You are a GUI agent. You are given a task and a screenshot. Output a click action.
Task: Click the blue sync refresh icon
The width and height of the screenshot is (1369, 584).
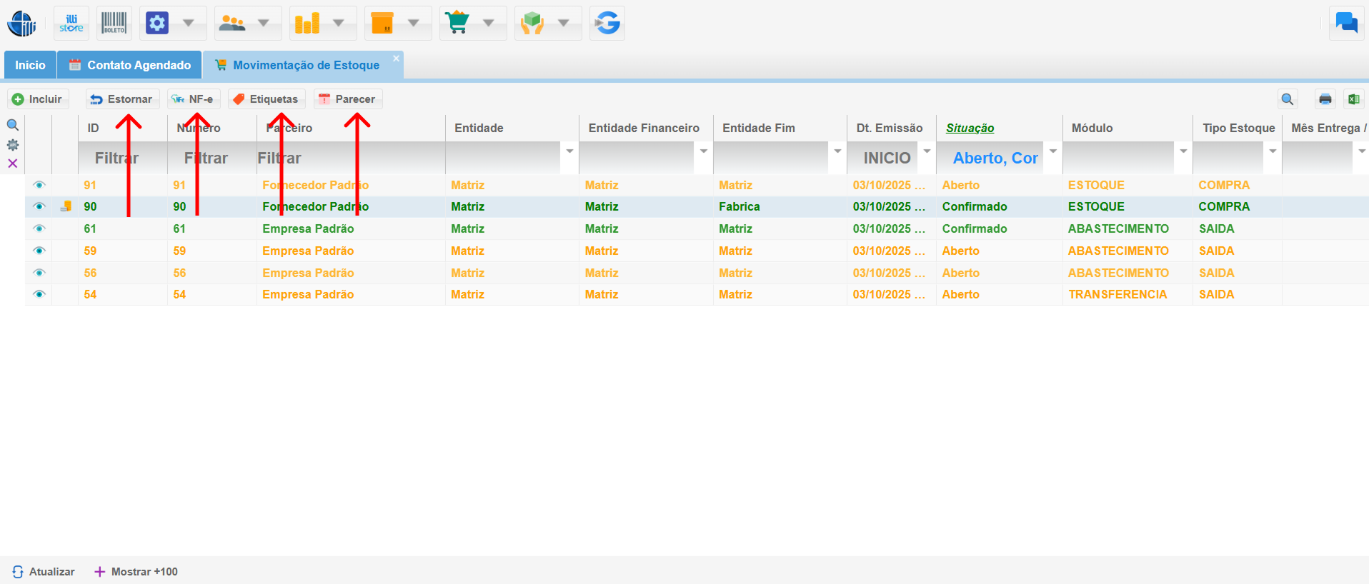[607, 24]
